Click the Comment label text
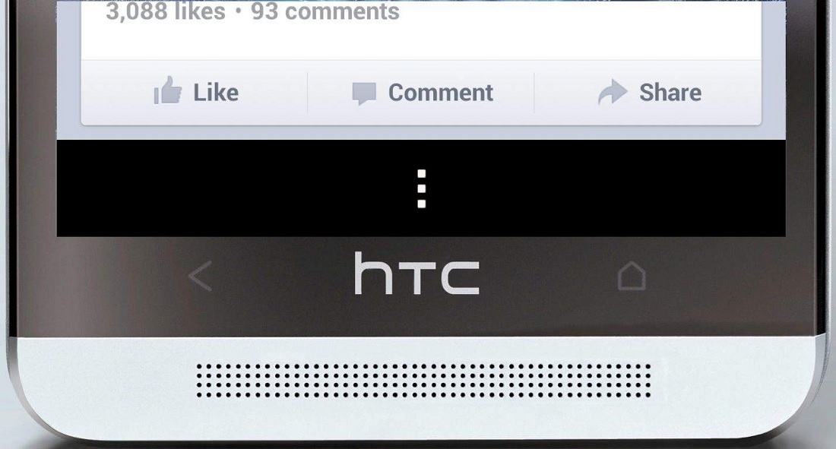Viewport: 836px width, 449px height. 440,93
